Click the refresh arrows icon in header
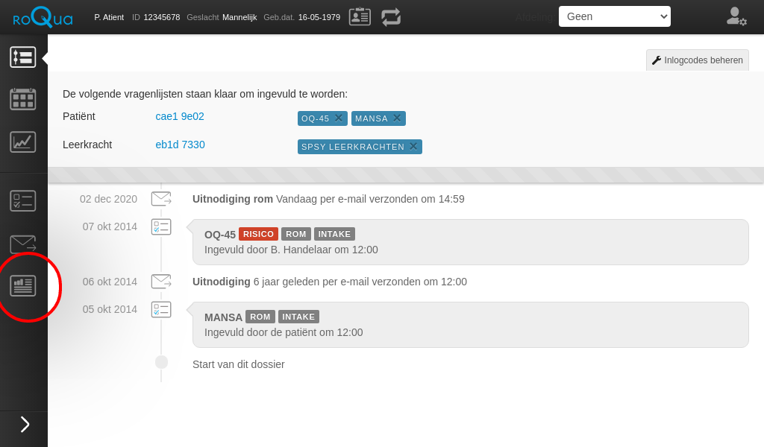Image resolution: width=764 pixels, height=447 pixels. [x=391, y=17]
